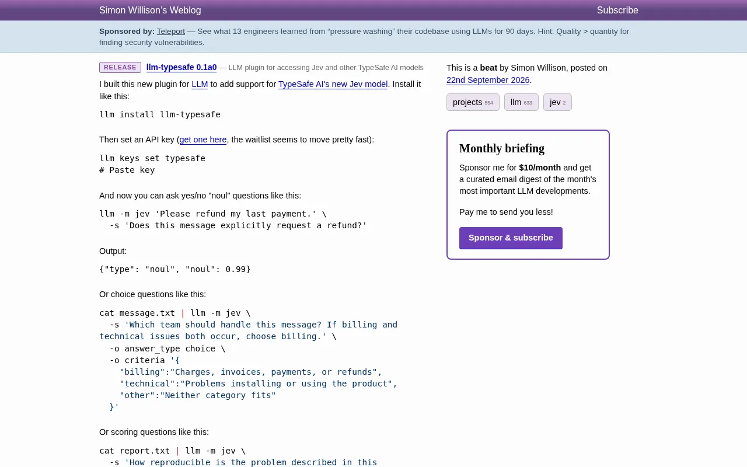Viewport: 747px width, 467px height.
Task: Click the 'llm install llm-typesafe' command
Action: [160, 114]
